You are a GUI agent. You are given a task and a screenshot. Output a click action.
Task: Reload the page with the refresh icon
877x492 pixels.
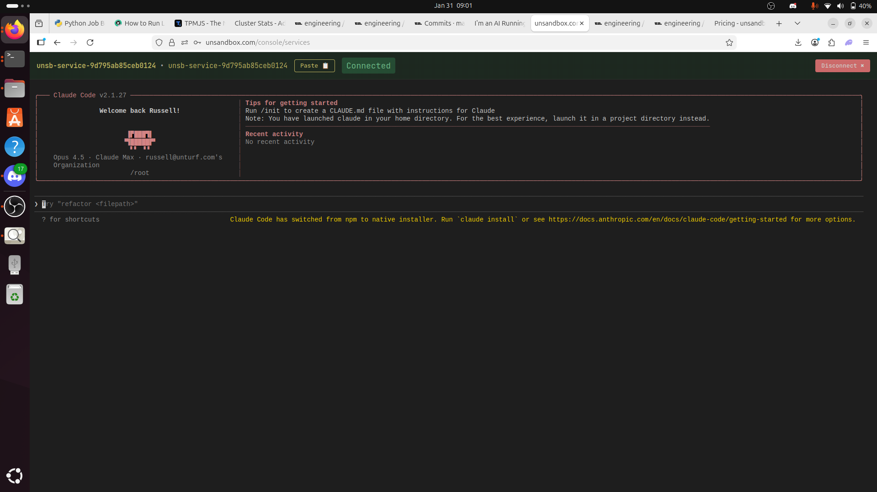(x=90, y=42)
